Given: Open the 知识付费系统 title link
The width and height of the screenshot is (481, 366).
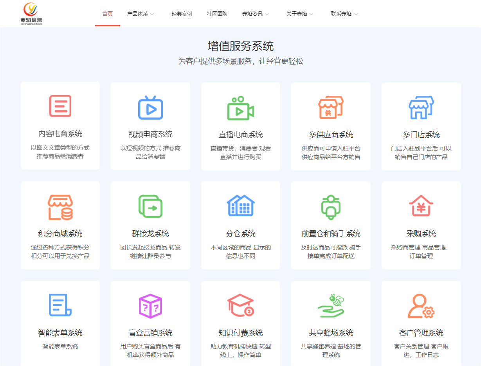Looking at the screenshot, I should coord(240,333).
